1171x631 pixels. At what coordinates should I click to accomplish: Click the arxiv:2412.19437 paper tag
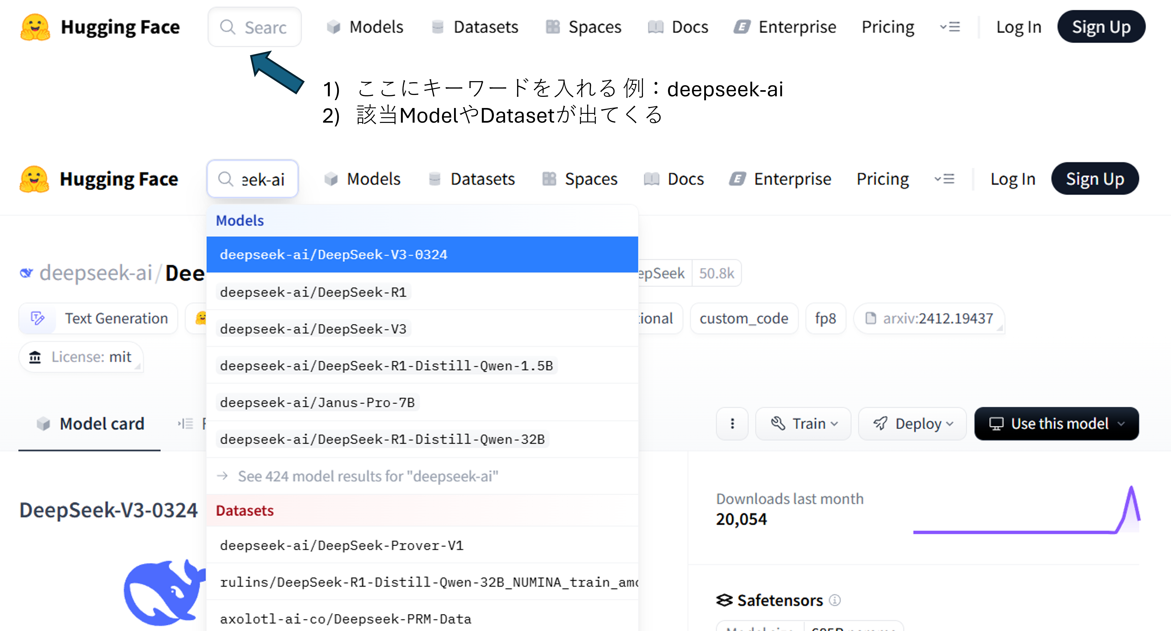[929, 318]
